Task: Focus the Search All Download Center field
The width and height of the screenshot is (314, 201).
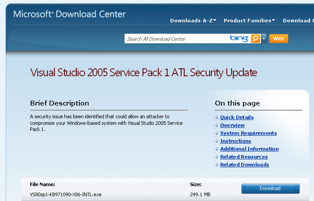Action: pos(176,39)
